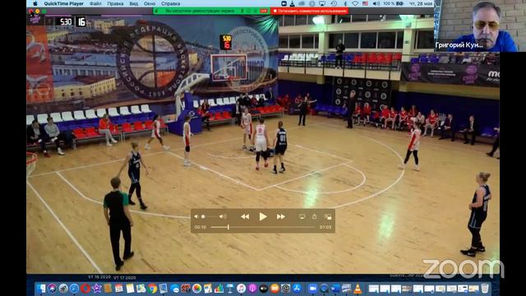This screenshot has height=296, width=526.
Task: Open Books from the Dock
Action: coord(275,289)
